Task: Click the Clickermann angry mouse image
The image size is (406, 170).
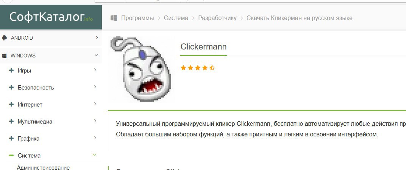Action: [141, 69]
